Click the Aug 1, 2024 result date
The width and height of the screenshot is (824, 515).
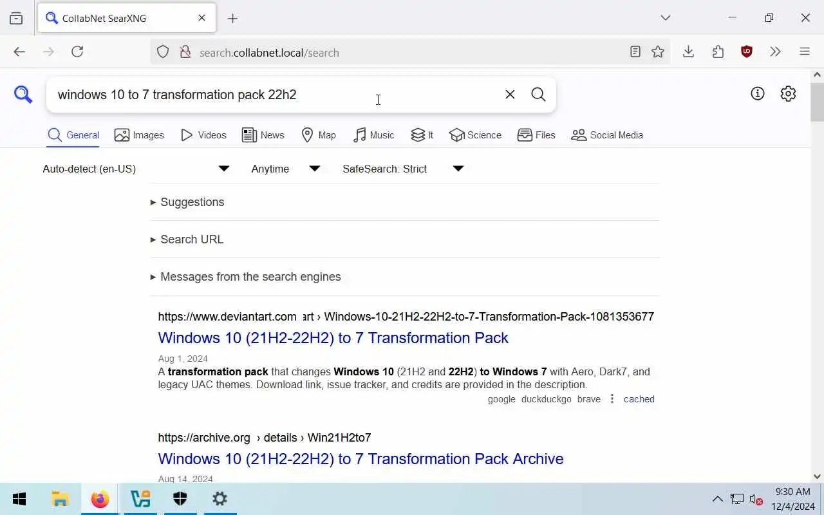click(183, 359)
